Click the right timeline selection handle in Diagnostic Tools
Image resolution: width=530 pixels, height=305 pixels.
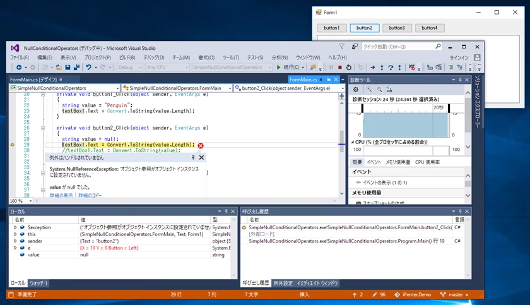point(449,108)
